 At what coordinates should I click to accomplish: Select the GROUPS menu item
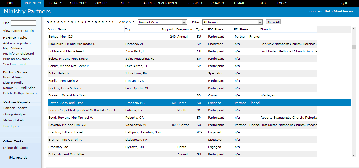(x=102, y=3)
